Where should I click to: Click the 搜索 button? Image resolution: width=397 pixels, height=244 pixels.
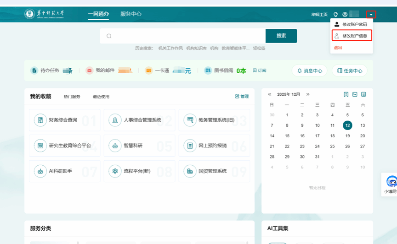[281, 36]
